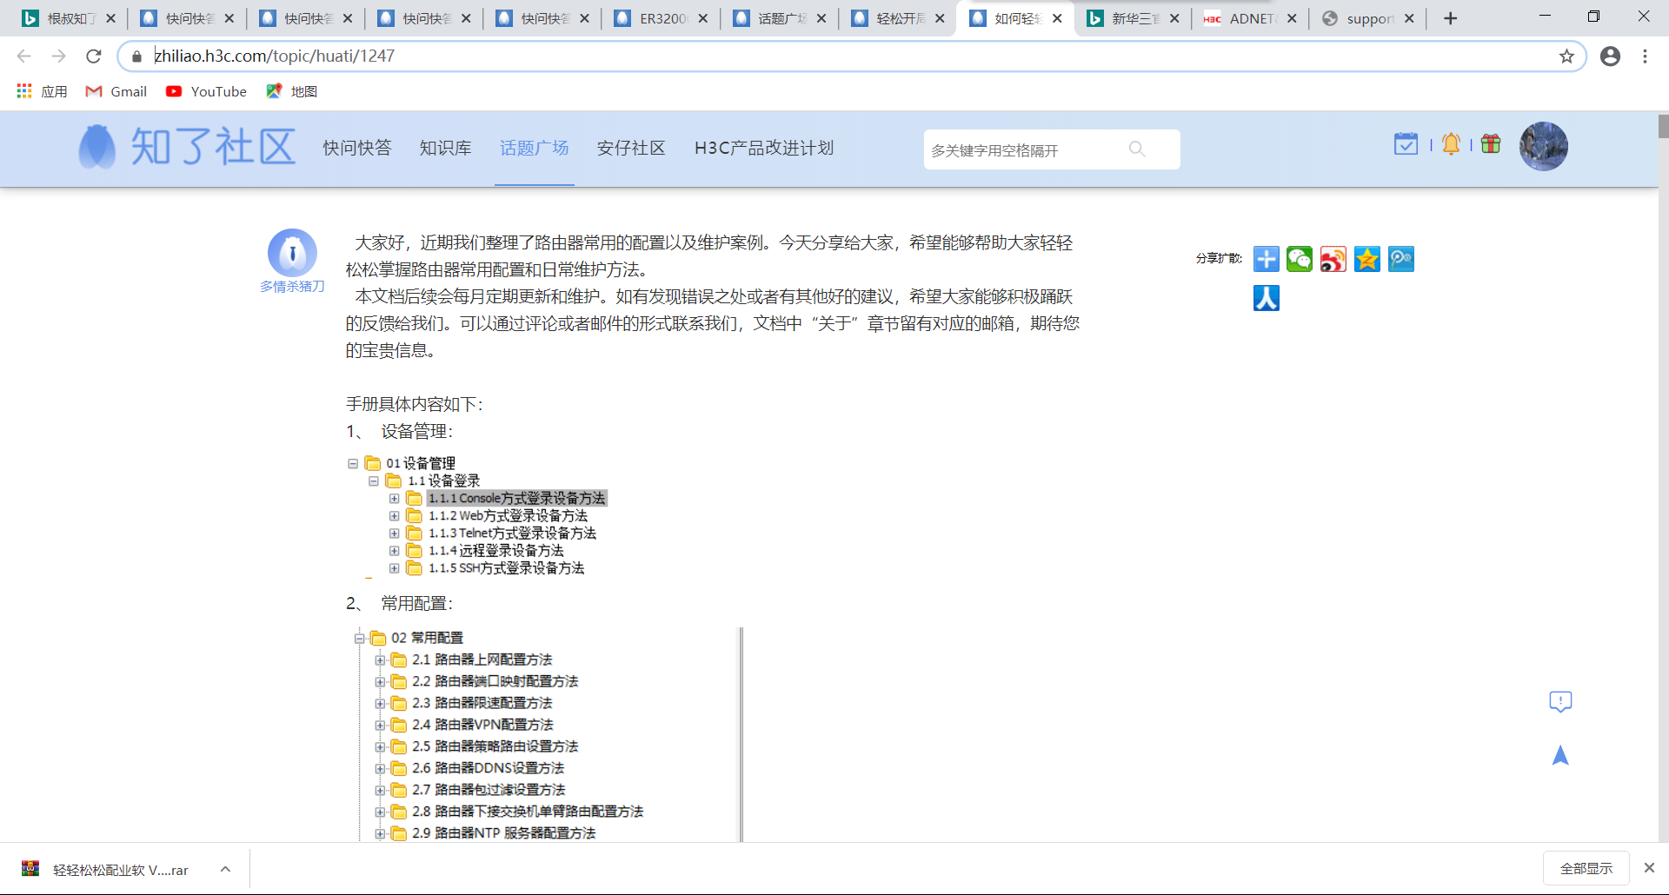Click the gift box icon in header

tap(1491, 144)
